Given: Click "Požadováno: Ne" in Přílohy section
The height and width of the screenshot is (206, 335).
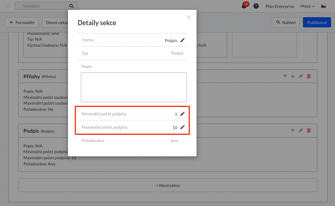Looking at the screenshot, I should [38, 109].
